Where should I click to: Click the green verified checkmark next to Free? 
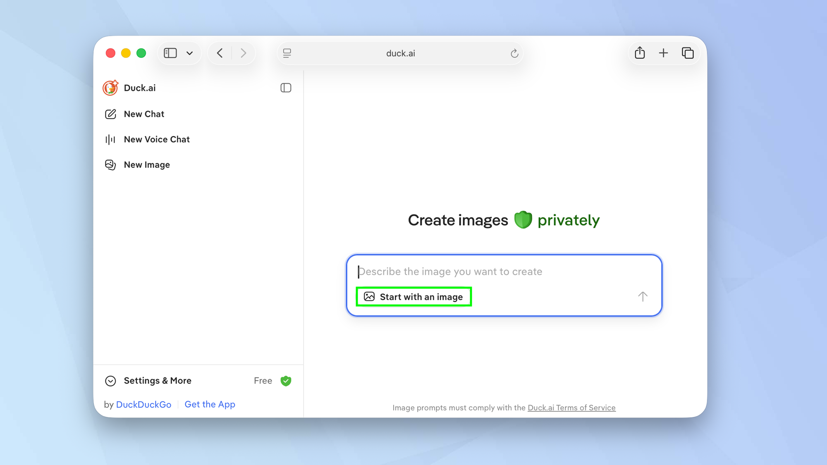tap(286, 381)
